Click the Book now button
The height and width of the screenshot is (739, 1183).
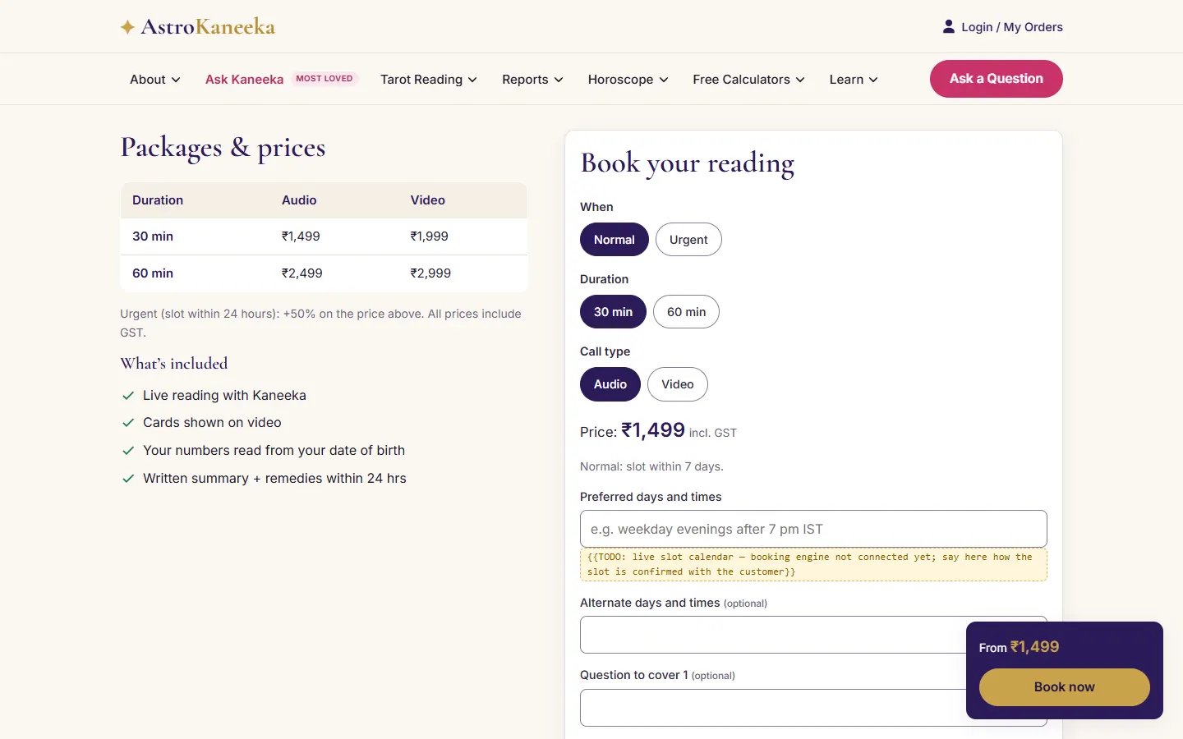(1065, 687)
